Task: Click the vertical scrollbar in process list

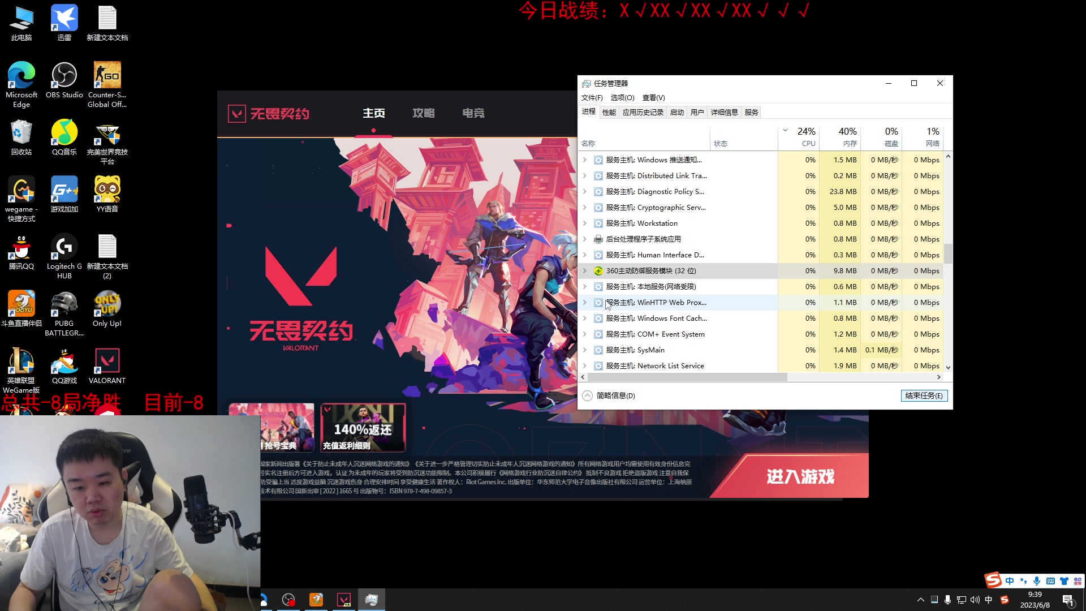Action: [x=948, y=253]
